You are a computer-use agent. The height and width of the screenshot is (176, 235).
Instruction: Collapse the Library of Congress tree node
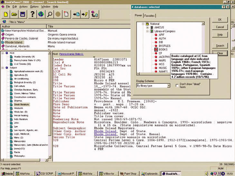[147, 32]
